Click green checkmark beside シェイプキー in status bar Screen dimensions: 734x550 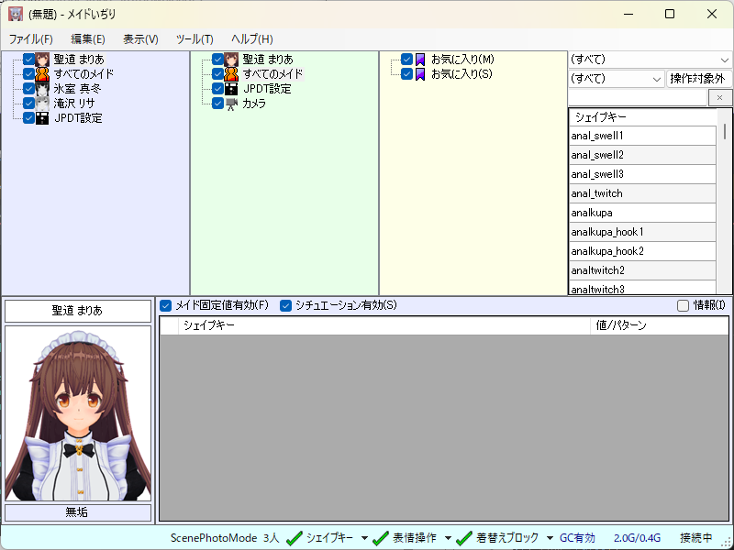295,538
